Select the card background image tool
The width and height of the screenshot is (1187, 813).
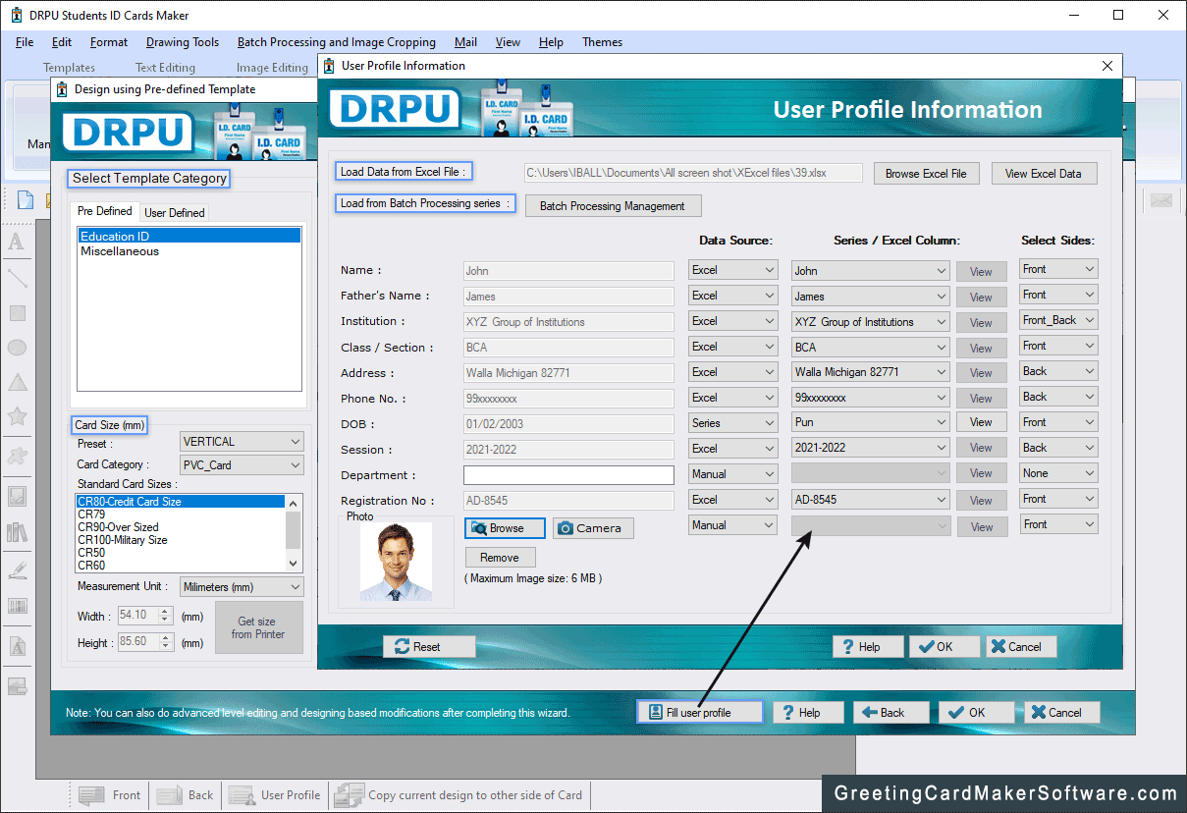(x=17, y=686)
